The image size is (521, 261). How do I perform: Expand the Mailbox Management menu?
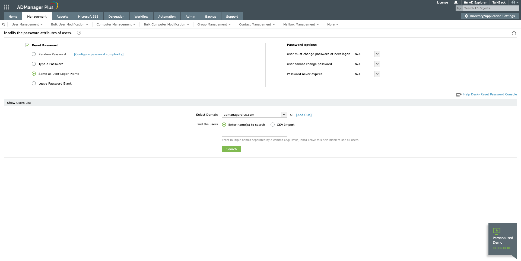point(301,24)
